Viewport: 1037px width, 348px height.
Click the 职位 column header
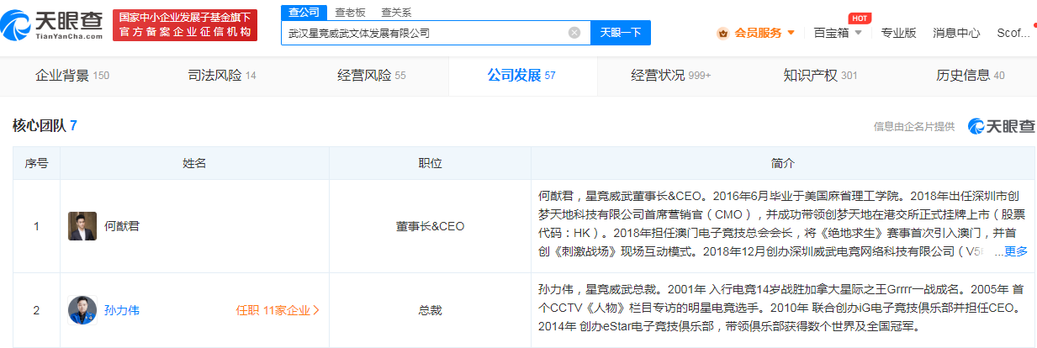(430, 163)
